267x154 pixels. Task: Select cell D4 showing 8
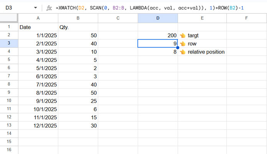[158, 52]
